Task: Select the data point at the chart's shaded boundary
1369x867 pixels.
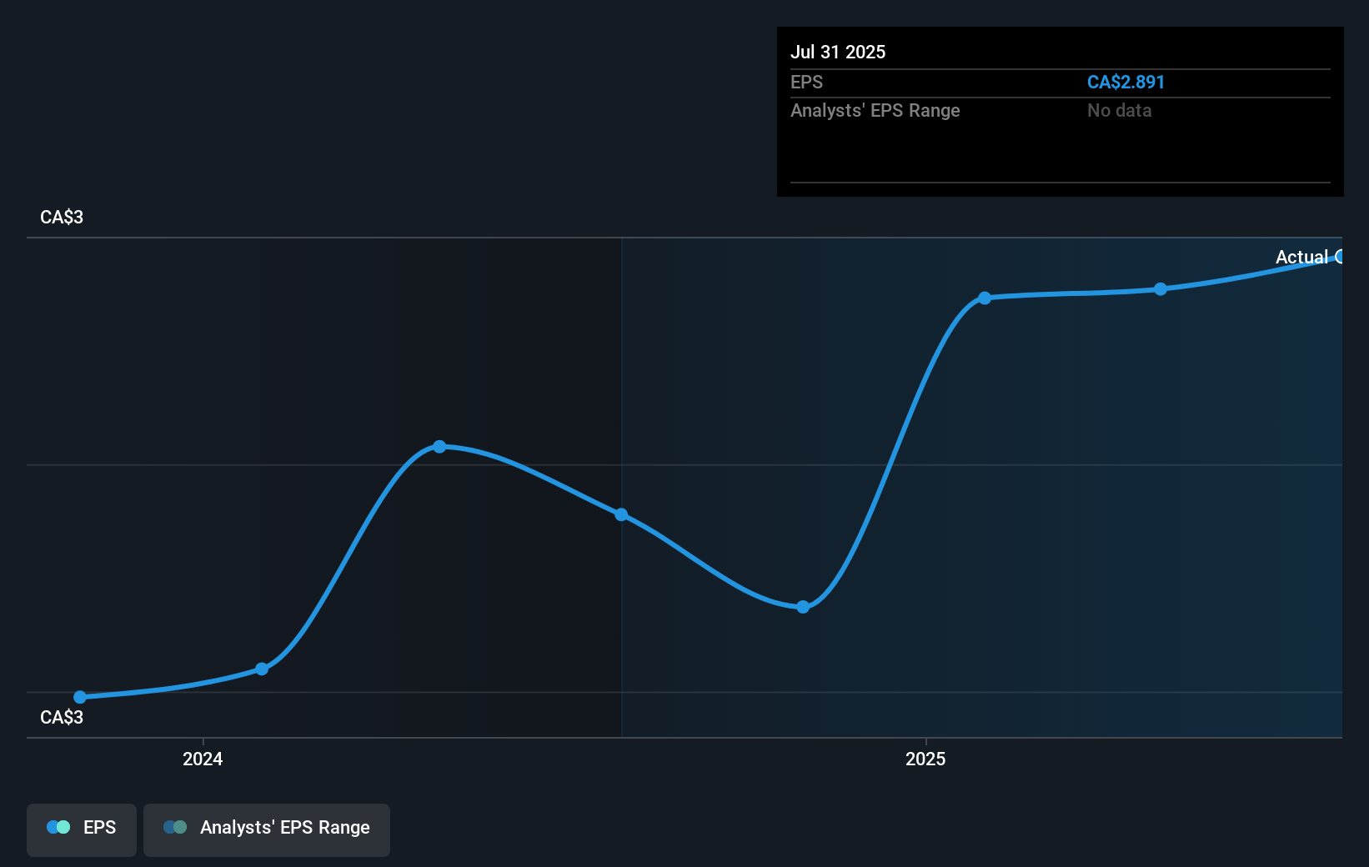Action: click(622, 514)
